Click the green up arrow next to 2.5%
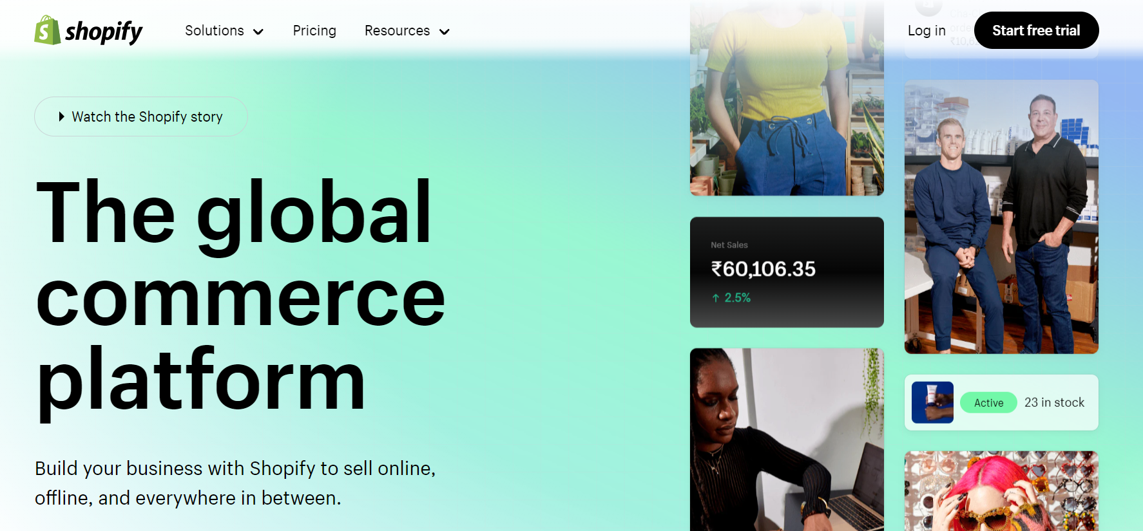This screenshot has width=1143, height=531. (716, 298)
